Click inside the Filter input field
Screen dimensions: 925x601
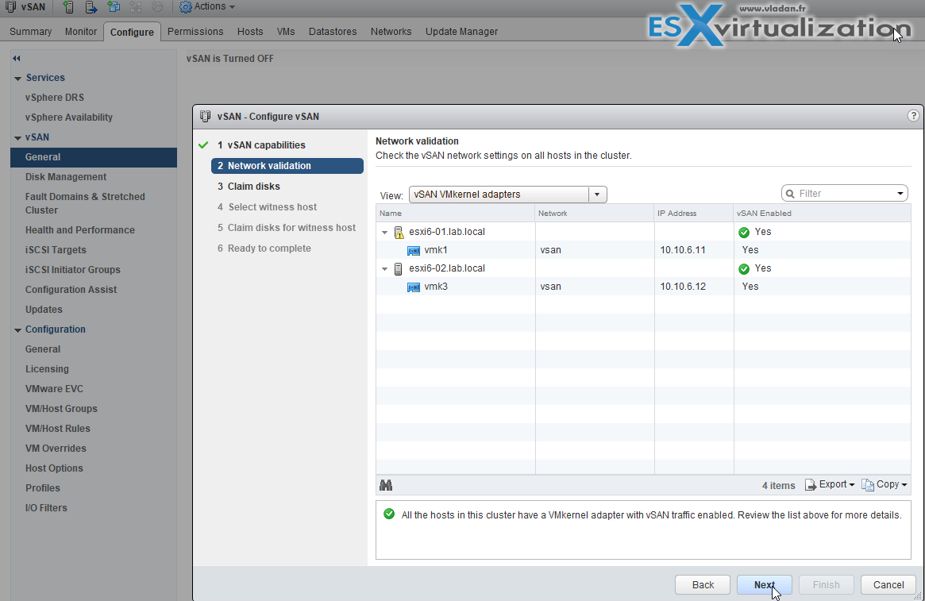[x=844, y=194]
